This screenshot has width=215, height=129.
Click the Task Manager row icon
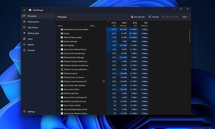pos(62,45)
